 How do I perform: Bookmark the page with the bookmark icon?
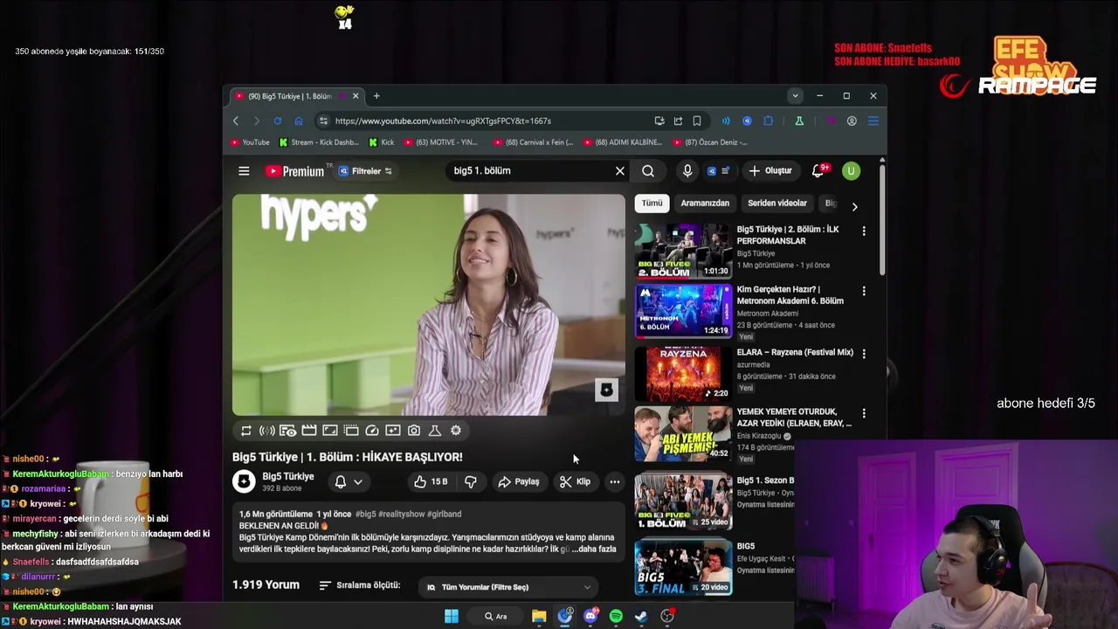tap(697, 121)
